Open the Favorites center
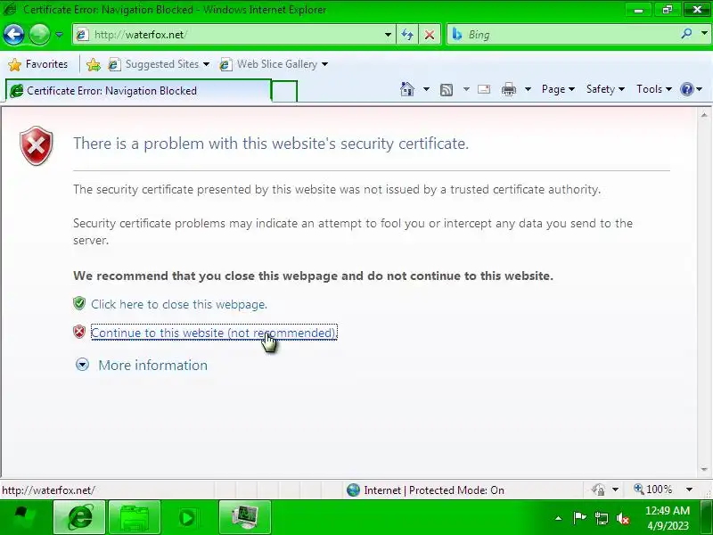Screen dimensions: 713x535 (37, 64)
